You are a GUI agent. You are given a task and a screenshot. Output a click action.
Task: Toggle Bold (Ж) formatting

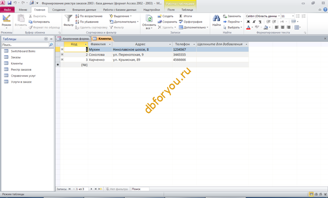248,22
